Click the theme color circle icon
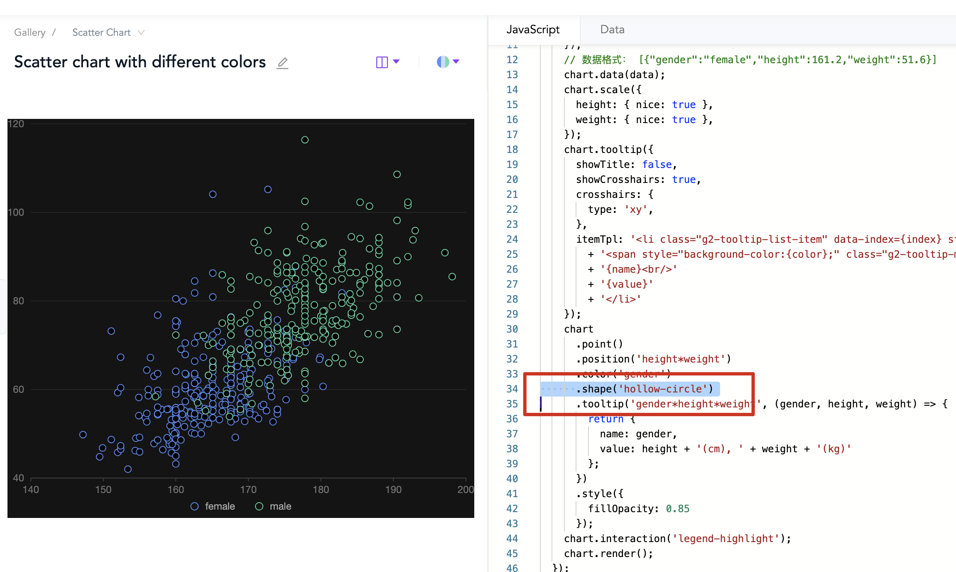This screenshot has width=956, height=572. [x=443, y=62]
